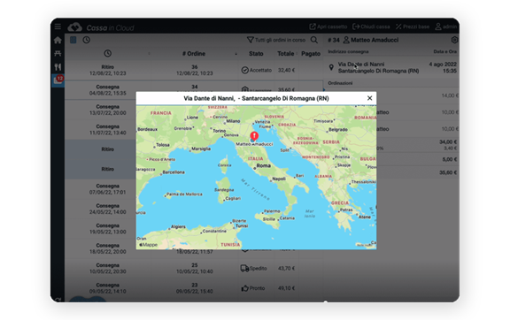Click Roma label on the map
Viewport: 510px width, 320px height.
(264, 165)
